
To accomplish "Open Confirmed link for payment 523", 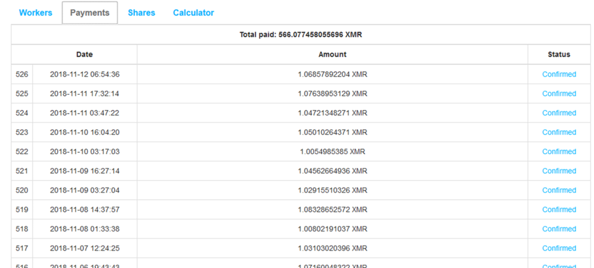I will click(559, 132).
